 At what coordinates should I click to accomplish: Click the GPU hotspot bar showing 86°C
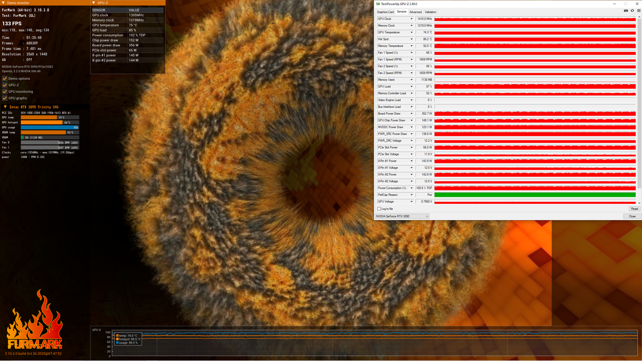click(50, 123)
